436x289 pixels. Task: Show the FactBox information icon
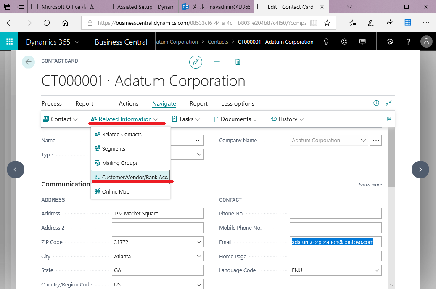pos(376,103)
